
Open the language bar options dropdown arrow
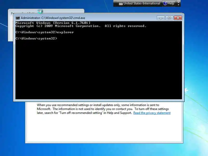click(x=179, y=4)
